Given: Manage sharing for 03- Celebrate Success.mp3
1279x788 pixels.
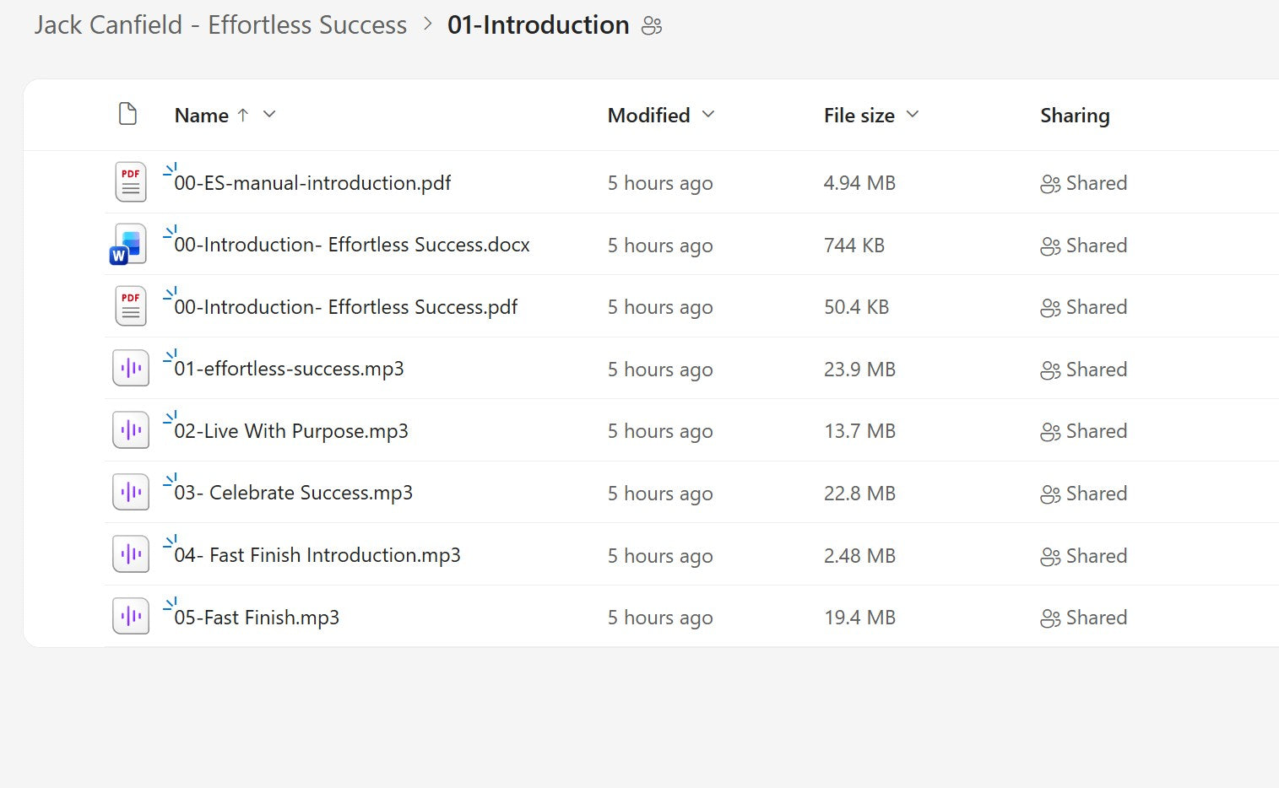Looking at the screenshot, I should pyautogui.click(x=1084, y=494).
